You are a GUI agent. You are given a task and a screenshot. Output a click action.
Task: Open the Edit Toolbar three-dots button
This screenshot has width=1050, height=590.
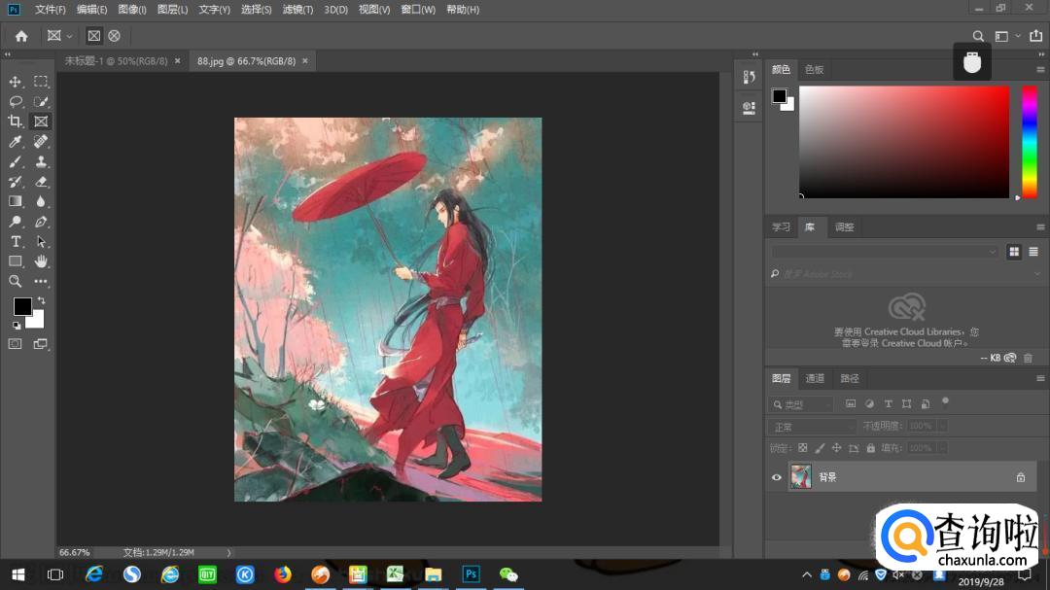41,281
